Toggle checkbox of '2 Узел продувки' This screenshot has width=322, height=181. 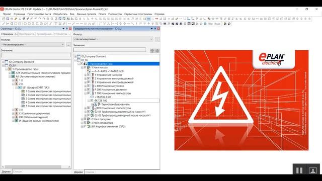[85, 119]
